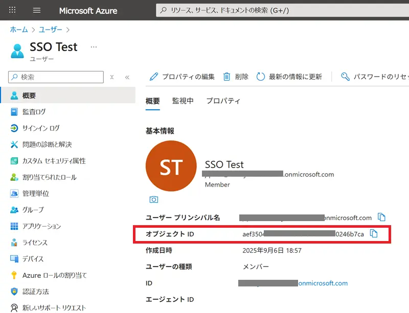The width and height of the screenshot is (409, 313).
Task: Copy the オブジェクト ID value
Action: [x=374, y=234]
